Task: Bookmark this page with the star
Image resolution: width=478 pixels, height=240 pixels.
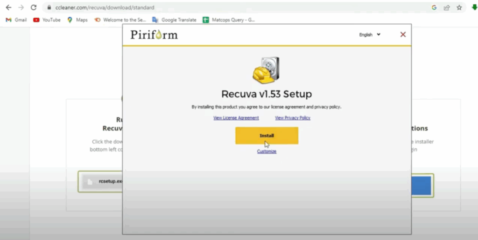Action: pyautogui.click(x=459, y=7)
